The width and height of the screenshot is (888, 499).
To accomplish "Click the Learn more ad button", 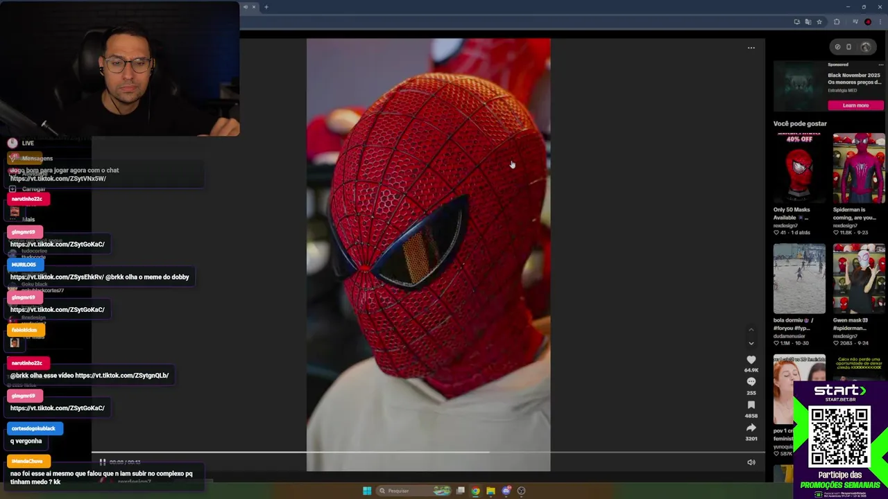I will click(x=855, y=105).
